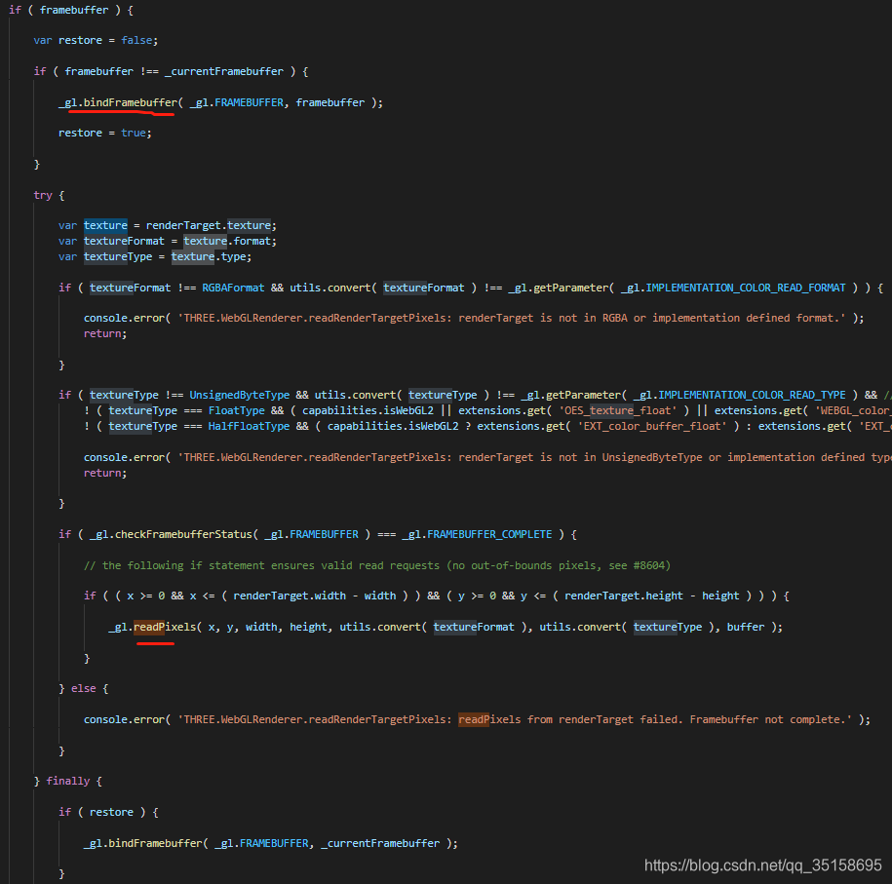Click the RGBAFormat constant in the condition
Viewport: 892px width, 884px height.
(233, 288)
